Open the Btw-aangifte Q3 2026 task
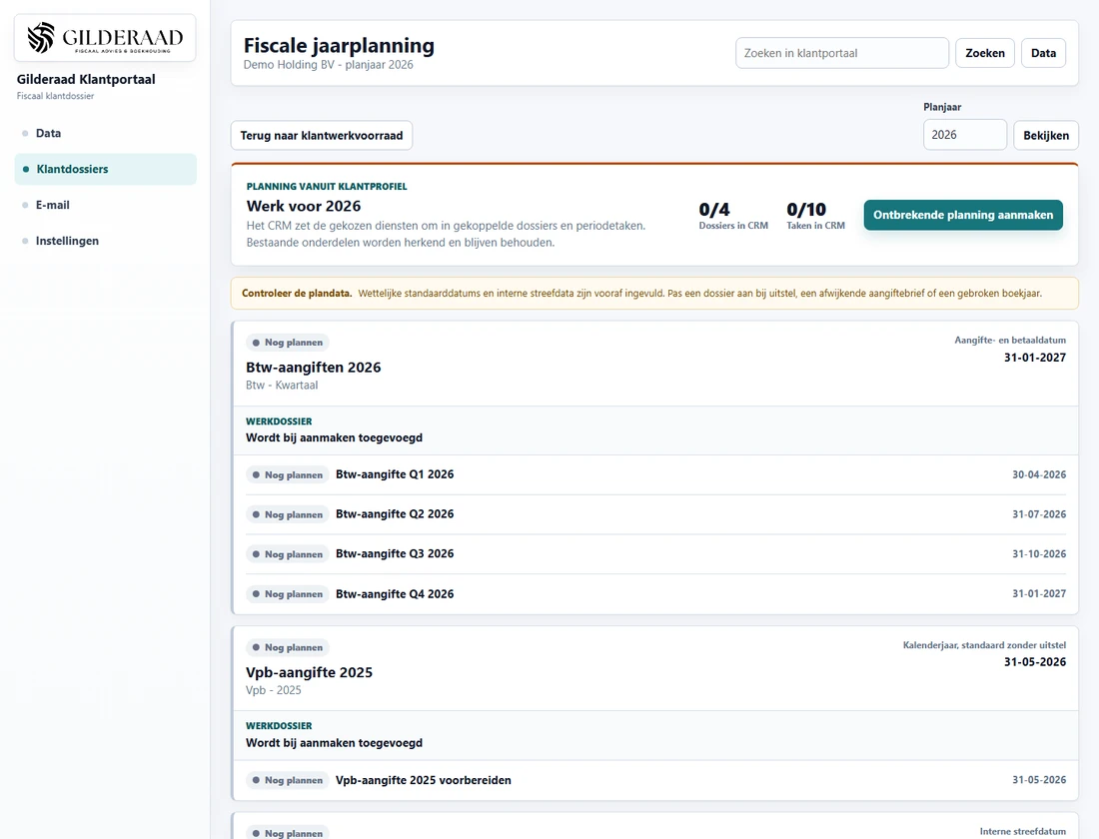Image resolution: width=1099 pixels, height=839 pixels. click(x=395, y=553)
